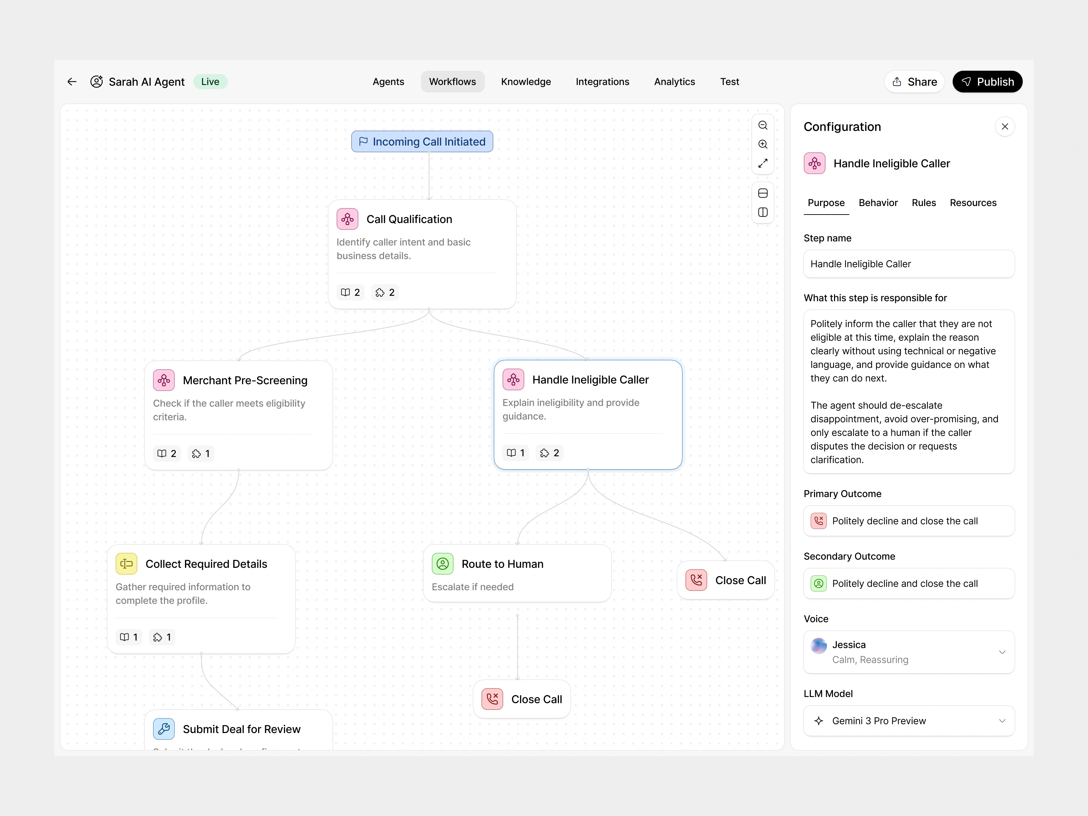Open the Primary Outcome selector
Viewport: 1088px width, 816px height.
tap(908, 521)
